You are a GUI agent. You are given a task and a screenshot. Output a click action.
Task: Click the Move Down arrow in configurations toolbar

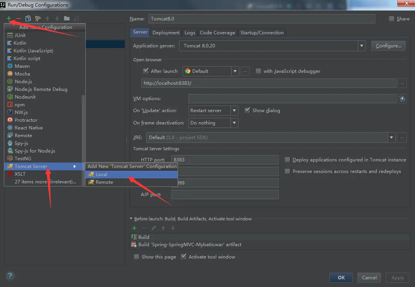pyautogui.click(x=57, y=18)
